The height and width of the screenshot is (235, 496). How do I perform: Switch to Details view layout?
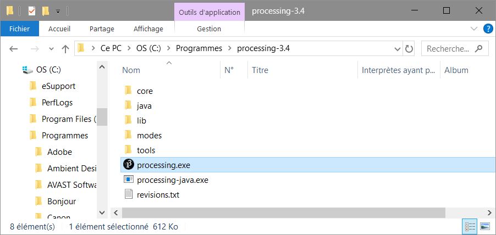pyautogui.click(x=471, y=226)
